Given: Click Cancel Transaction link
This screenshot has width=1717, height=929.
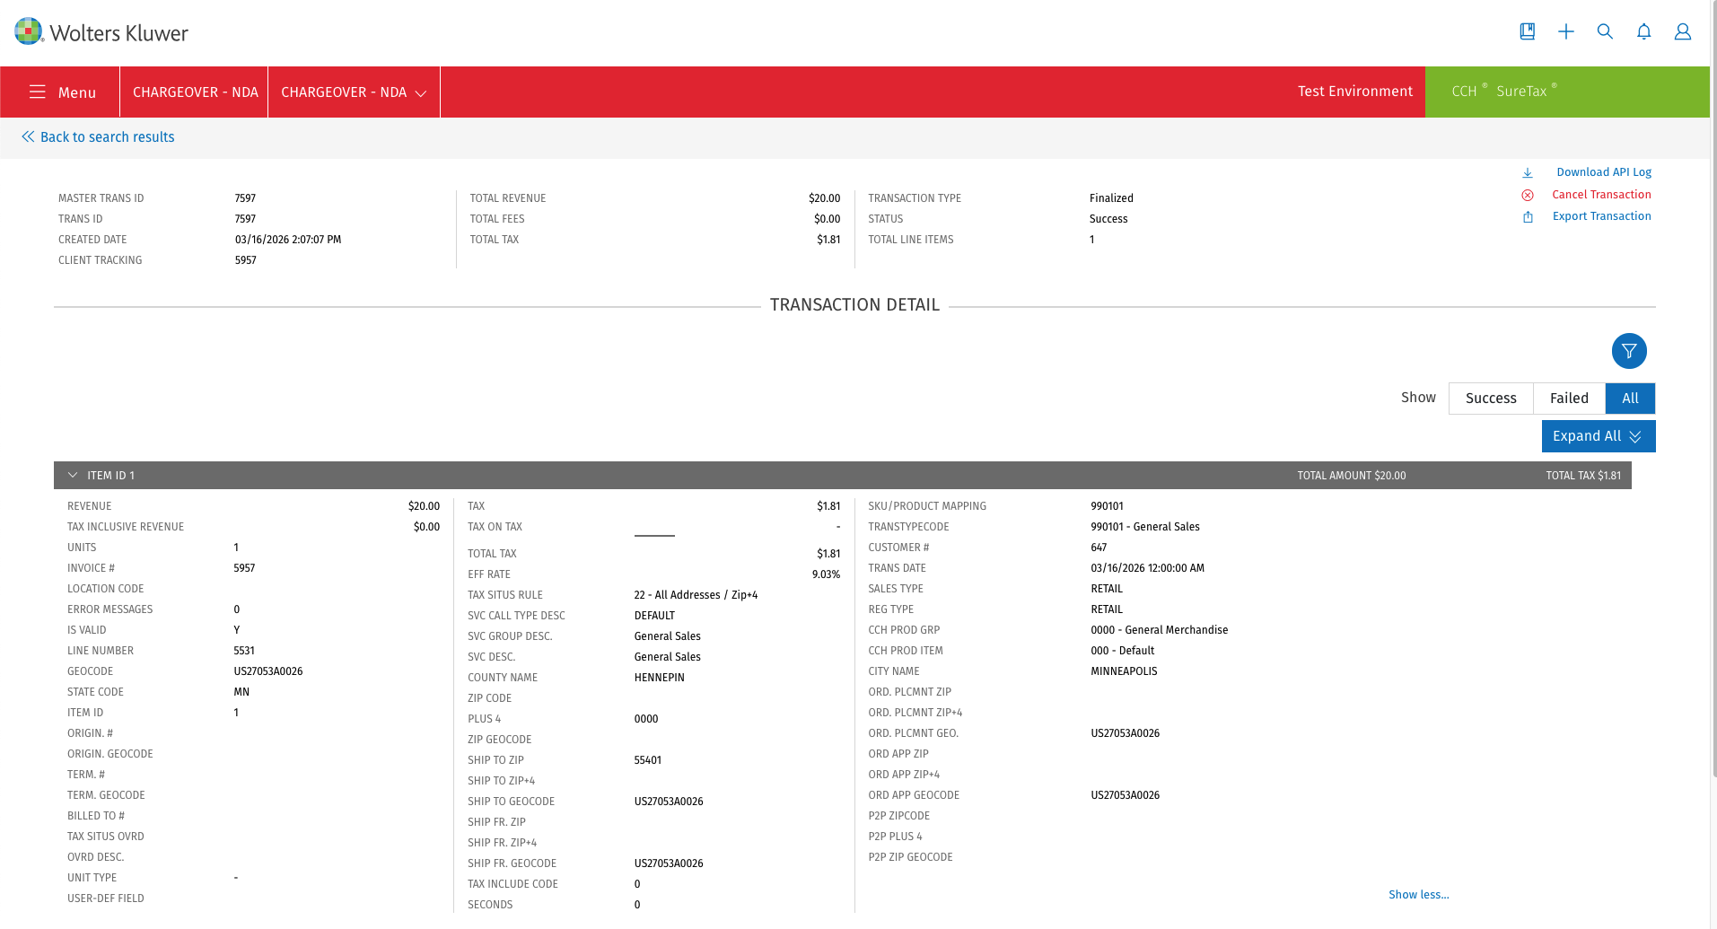Looking at the screenshot, I should tap(1600, 195).
